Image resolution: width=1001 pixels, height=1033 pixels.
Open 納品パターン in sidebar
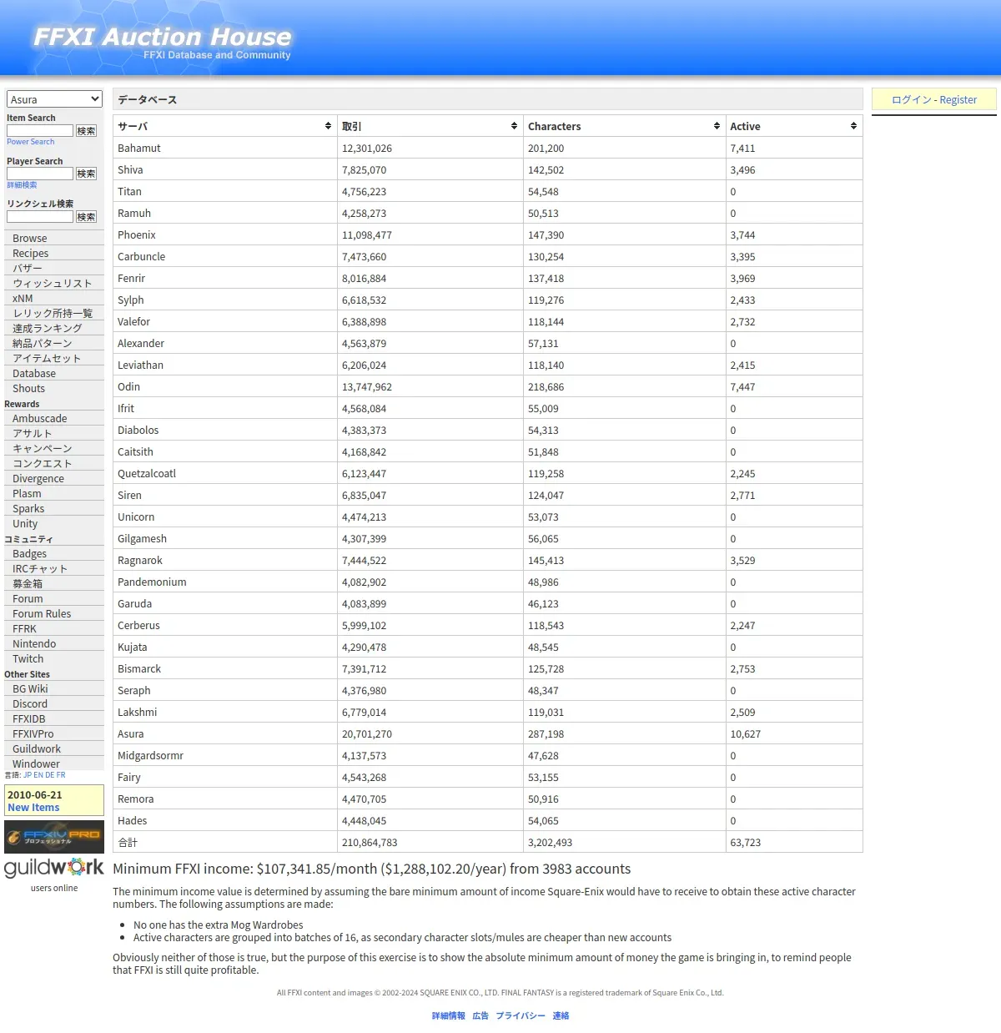(x=54, y=343)
